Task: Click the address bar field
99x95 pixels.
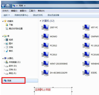Action: coord(56,6)
